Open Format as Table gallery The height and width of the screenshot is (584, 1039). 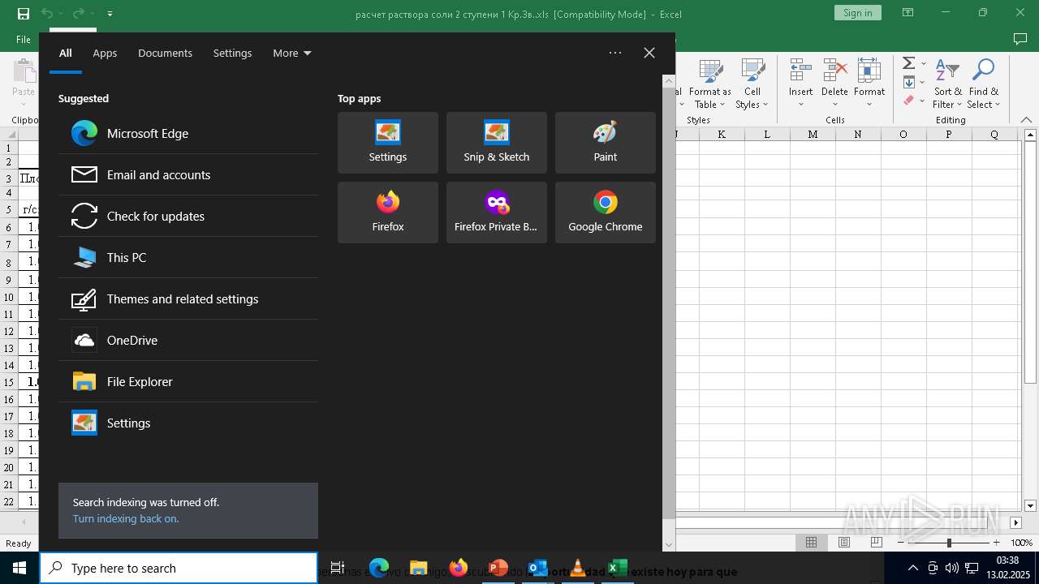710,84
